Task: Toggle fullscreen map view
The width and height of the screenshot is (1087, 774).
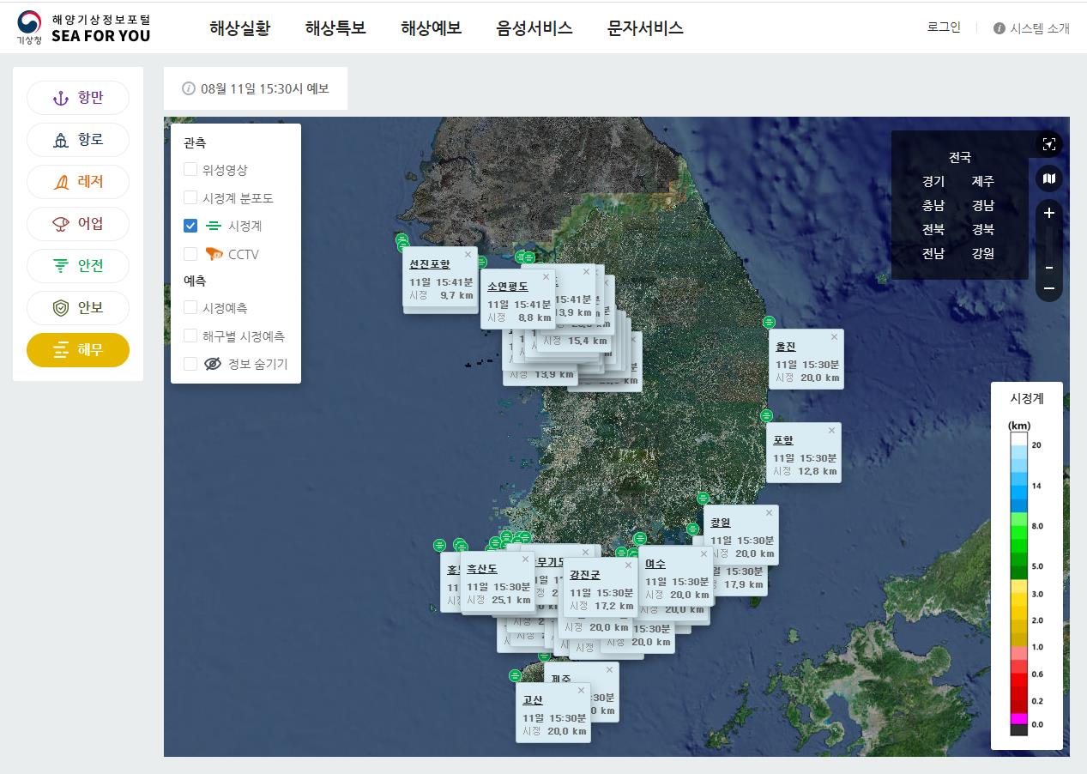Action: click(1048, 144)
